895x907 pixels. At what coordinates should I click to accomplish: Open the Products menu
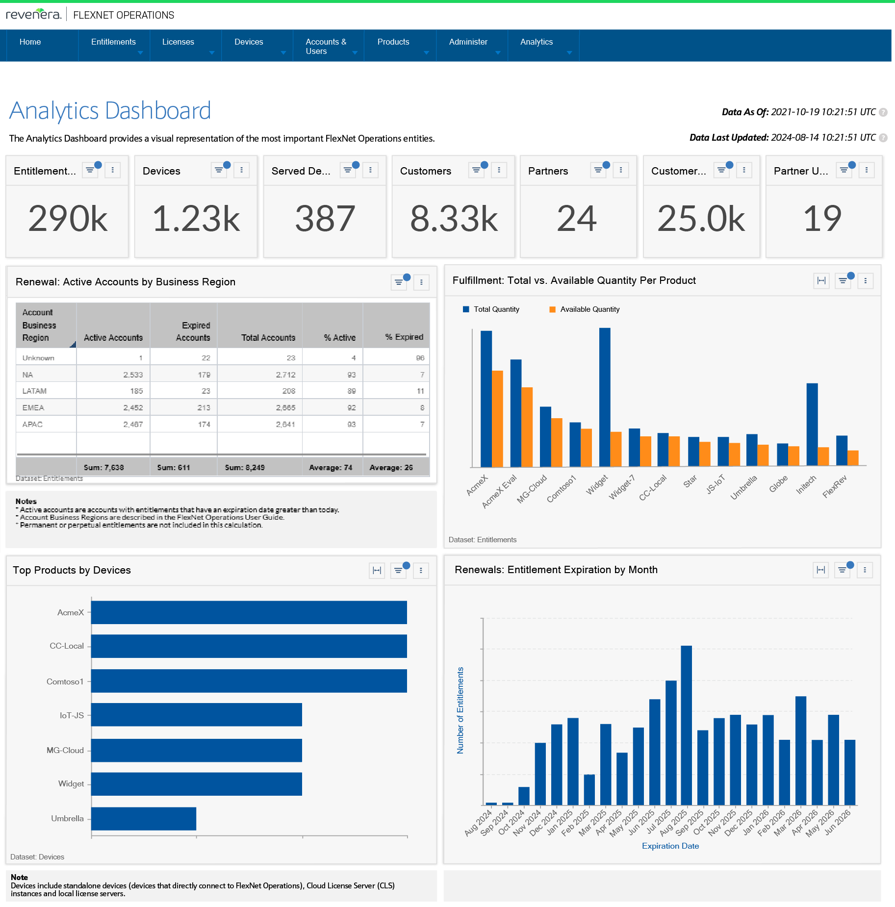393,42
